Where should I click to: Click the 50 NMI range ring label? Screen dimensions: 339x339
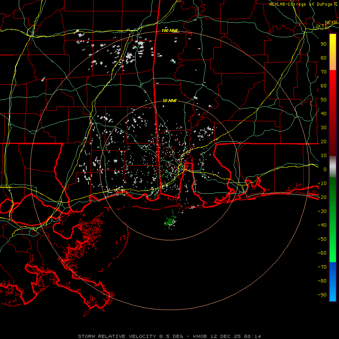[169, 101]
